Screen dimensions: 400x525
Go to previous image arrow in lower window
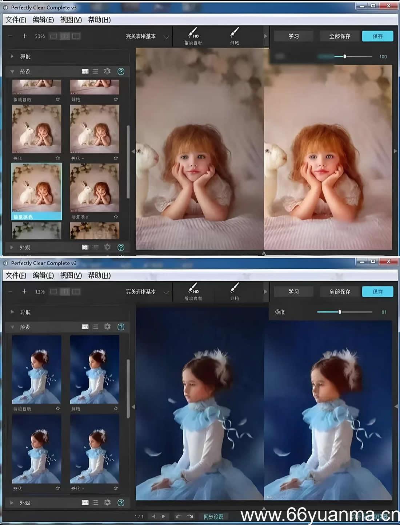point(153,516)
